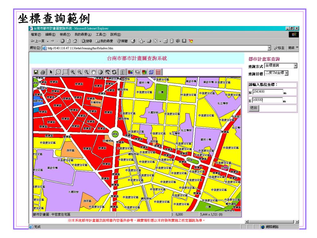The width and height of the screenshot is (317, 238).
Task: Open the 查詢目標 dropdown
Action: click(x=276, y=73)
